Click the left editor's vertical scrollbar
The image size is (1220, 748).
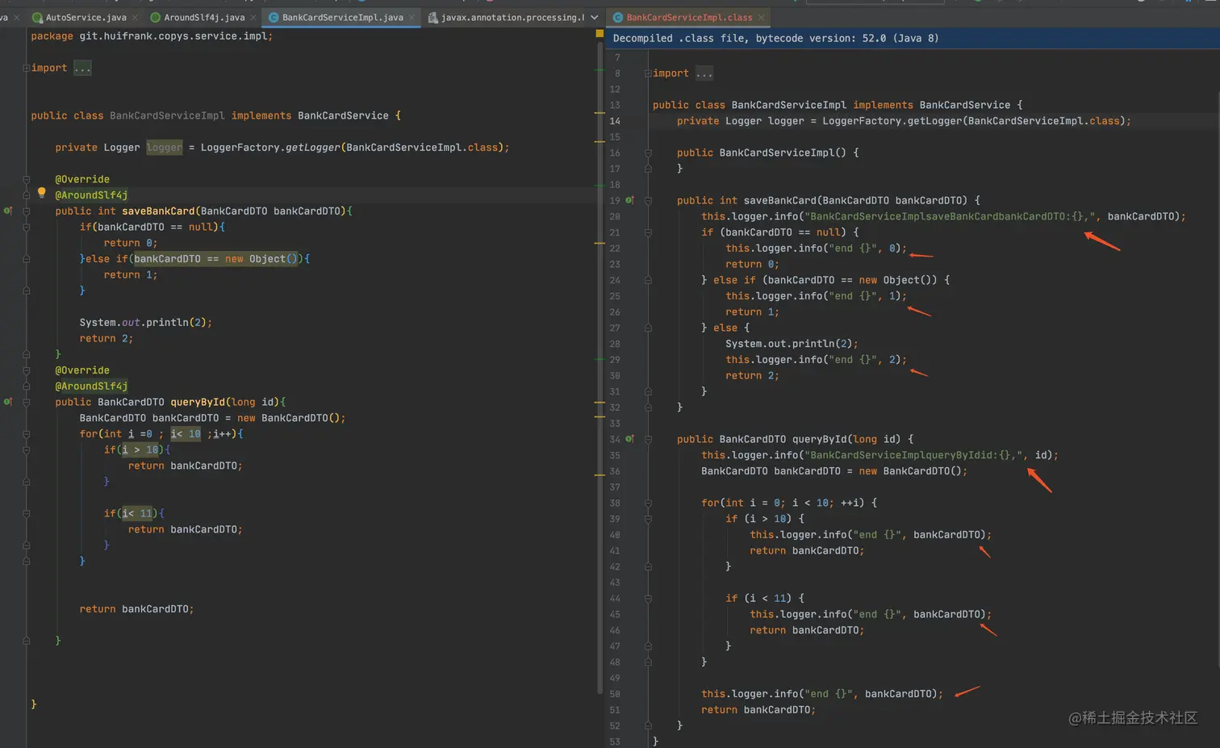tap(600, 367)
